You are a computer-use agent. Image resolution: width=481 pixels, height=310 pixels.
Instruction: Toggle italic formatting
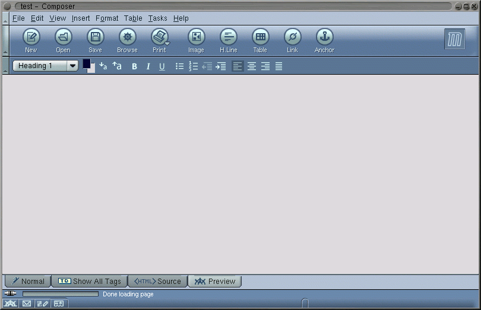click(148, 66)
